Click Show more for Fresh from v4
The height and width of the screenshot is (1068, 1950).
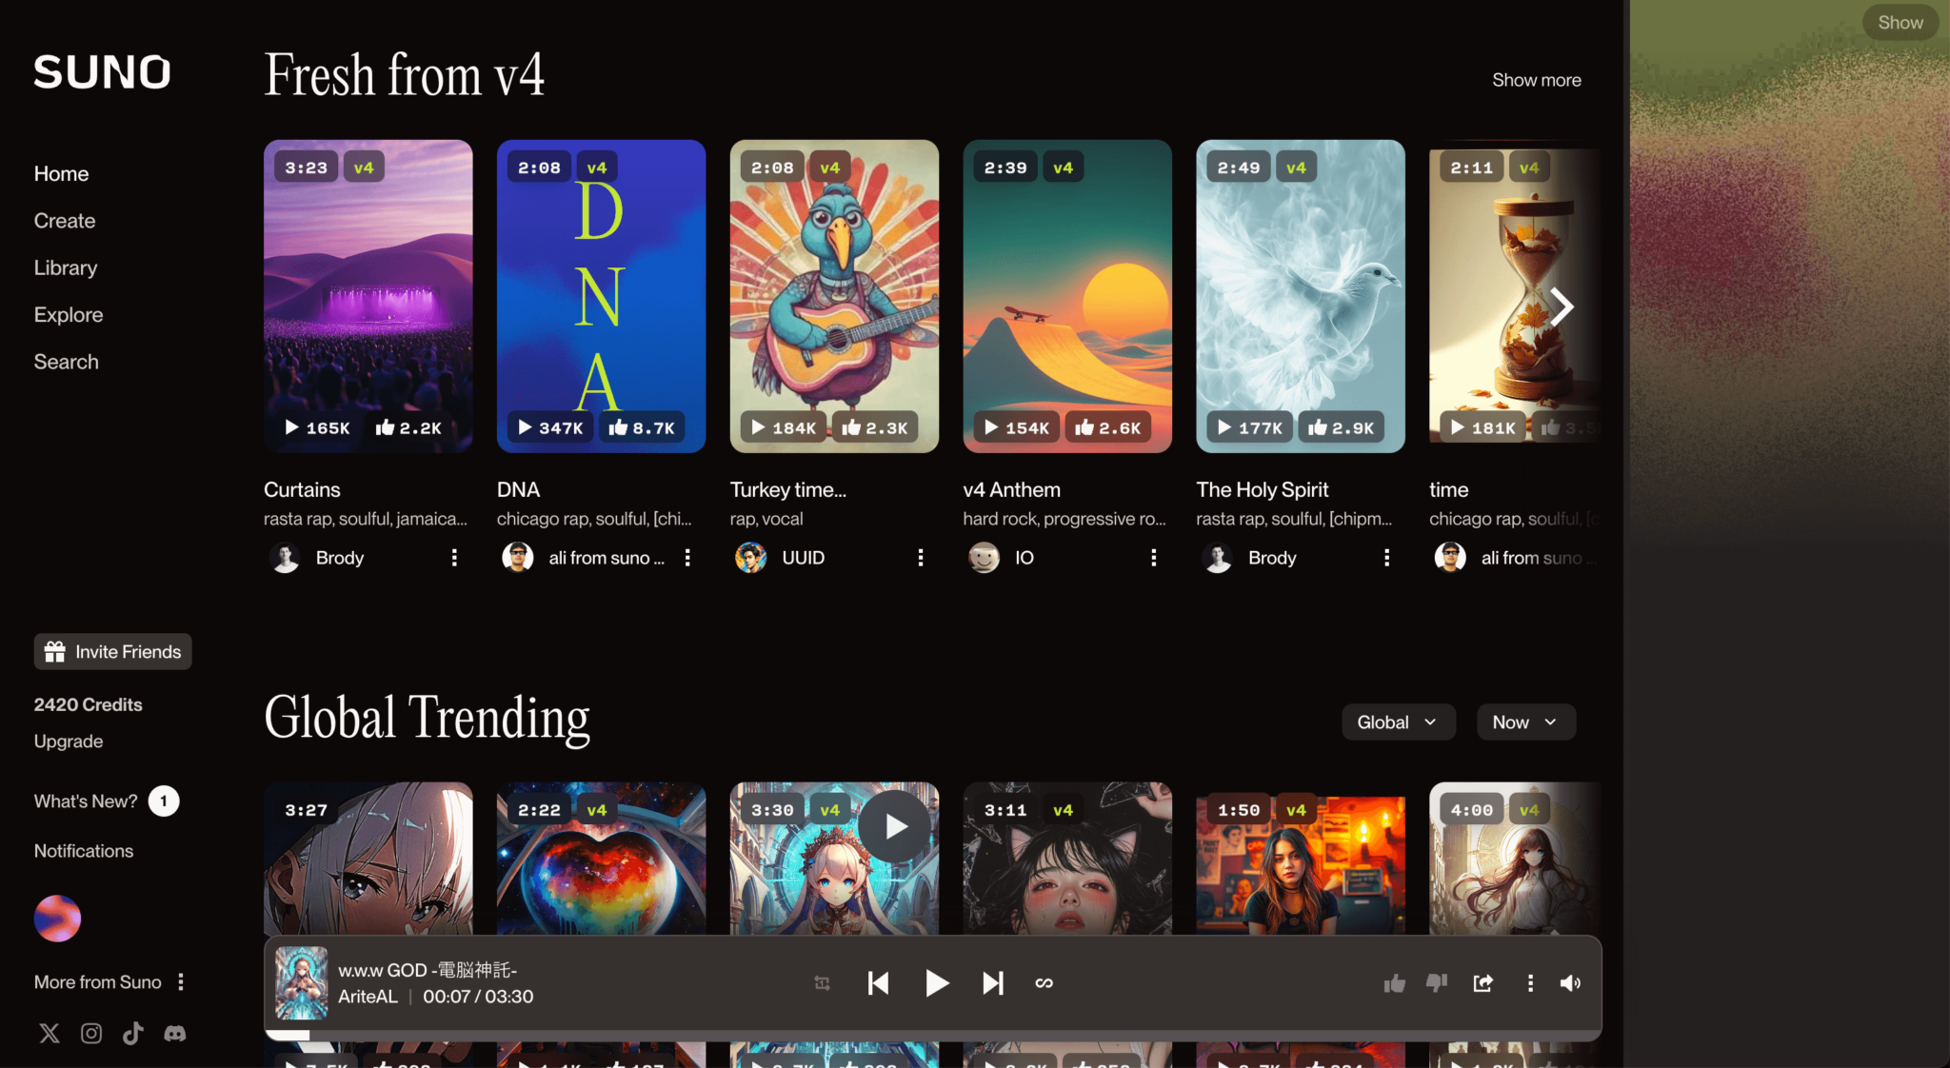click(1536, 81)
